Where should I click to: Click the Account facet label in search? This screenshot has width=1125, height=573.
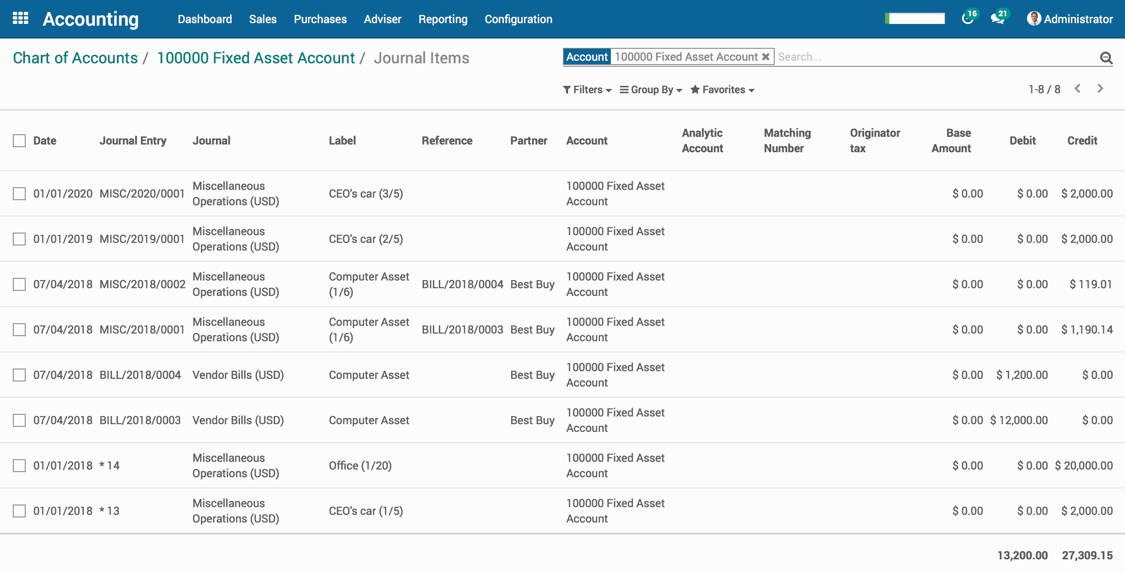[586, 57]
